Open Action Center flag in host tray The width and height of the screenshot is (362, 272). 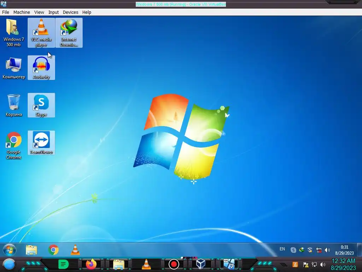306,264
